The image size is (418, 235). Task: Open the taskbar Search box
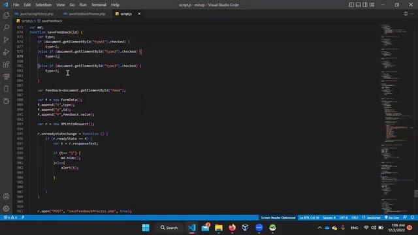click(169, 228)
